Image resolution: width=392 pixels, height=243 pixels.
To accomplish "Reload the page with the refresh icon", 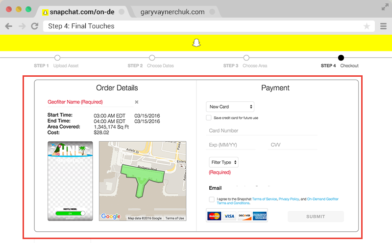I will click(x=35, y=26).
